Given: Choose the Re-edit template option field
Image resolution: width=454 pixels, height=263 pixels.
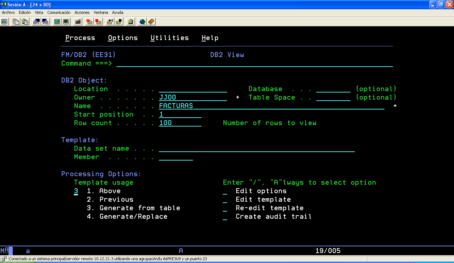Looking at the screenshot, I should point(225,208).
